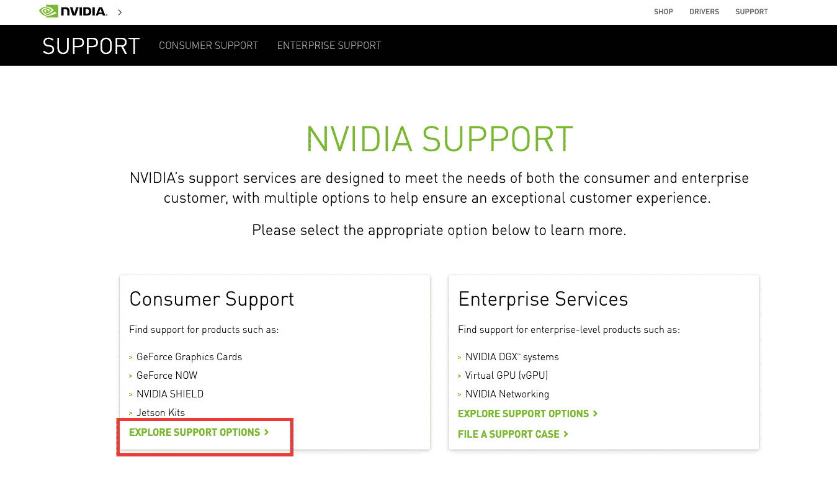Click the Consumer Support card heading
Image resolution: width=837 pixels, height=478 pixels.
(x=212, y=299)
